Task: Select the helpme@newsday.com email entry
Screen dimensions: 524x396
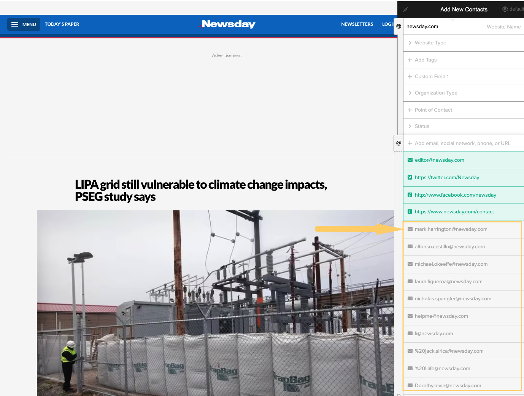Action: [x=441, y=316]
